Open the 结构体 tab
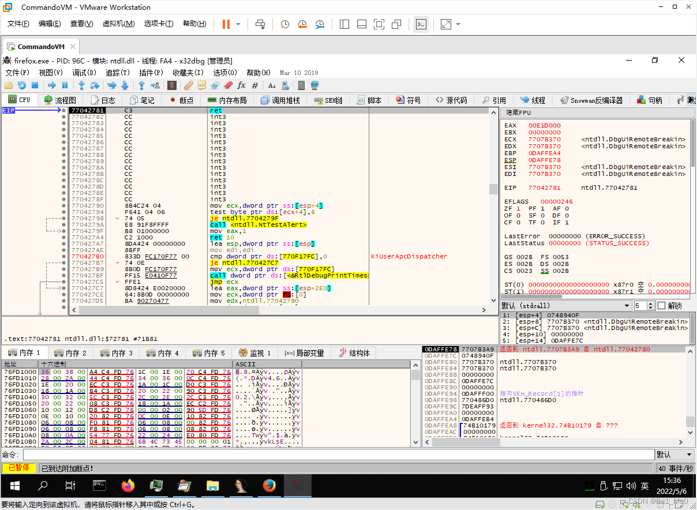The image size is (697, 510). pos(354,353)
